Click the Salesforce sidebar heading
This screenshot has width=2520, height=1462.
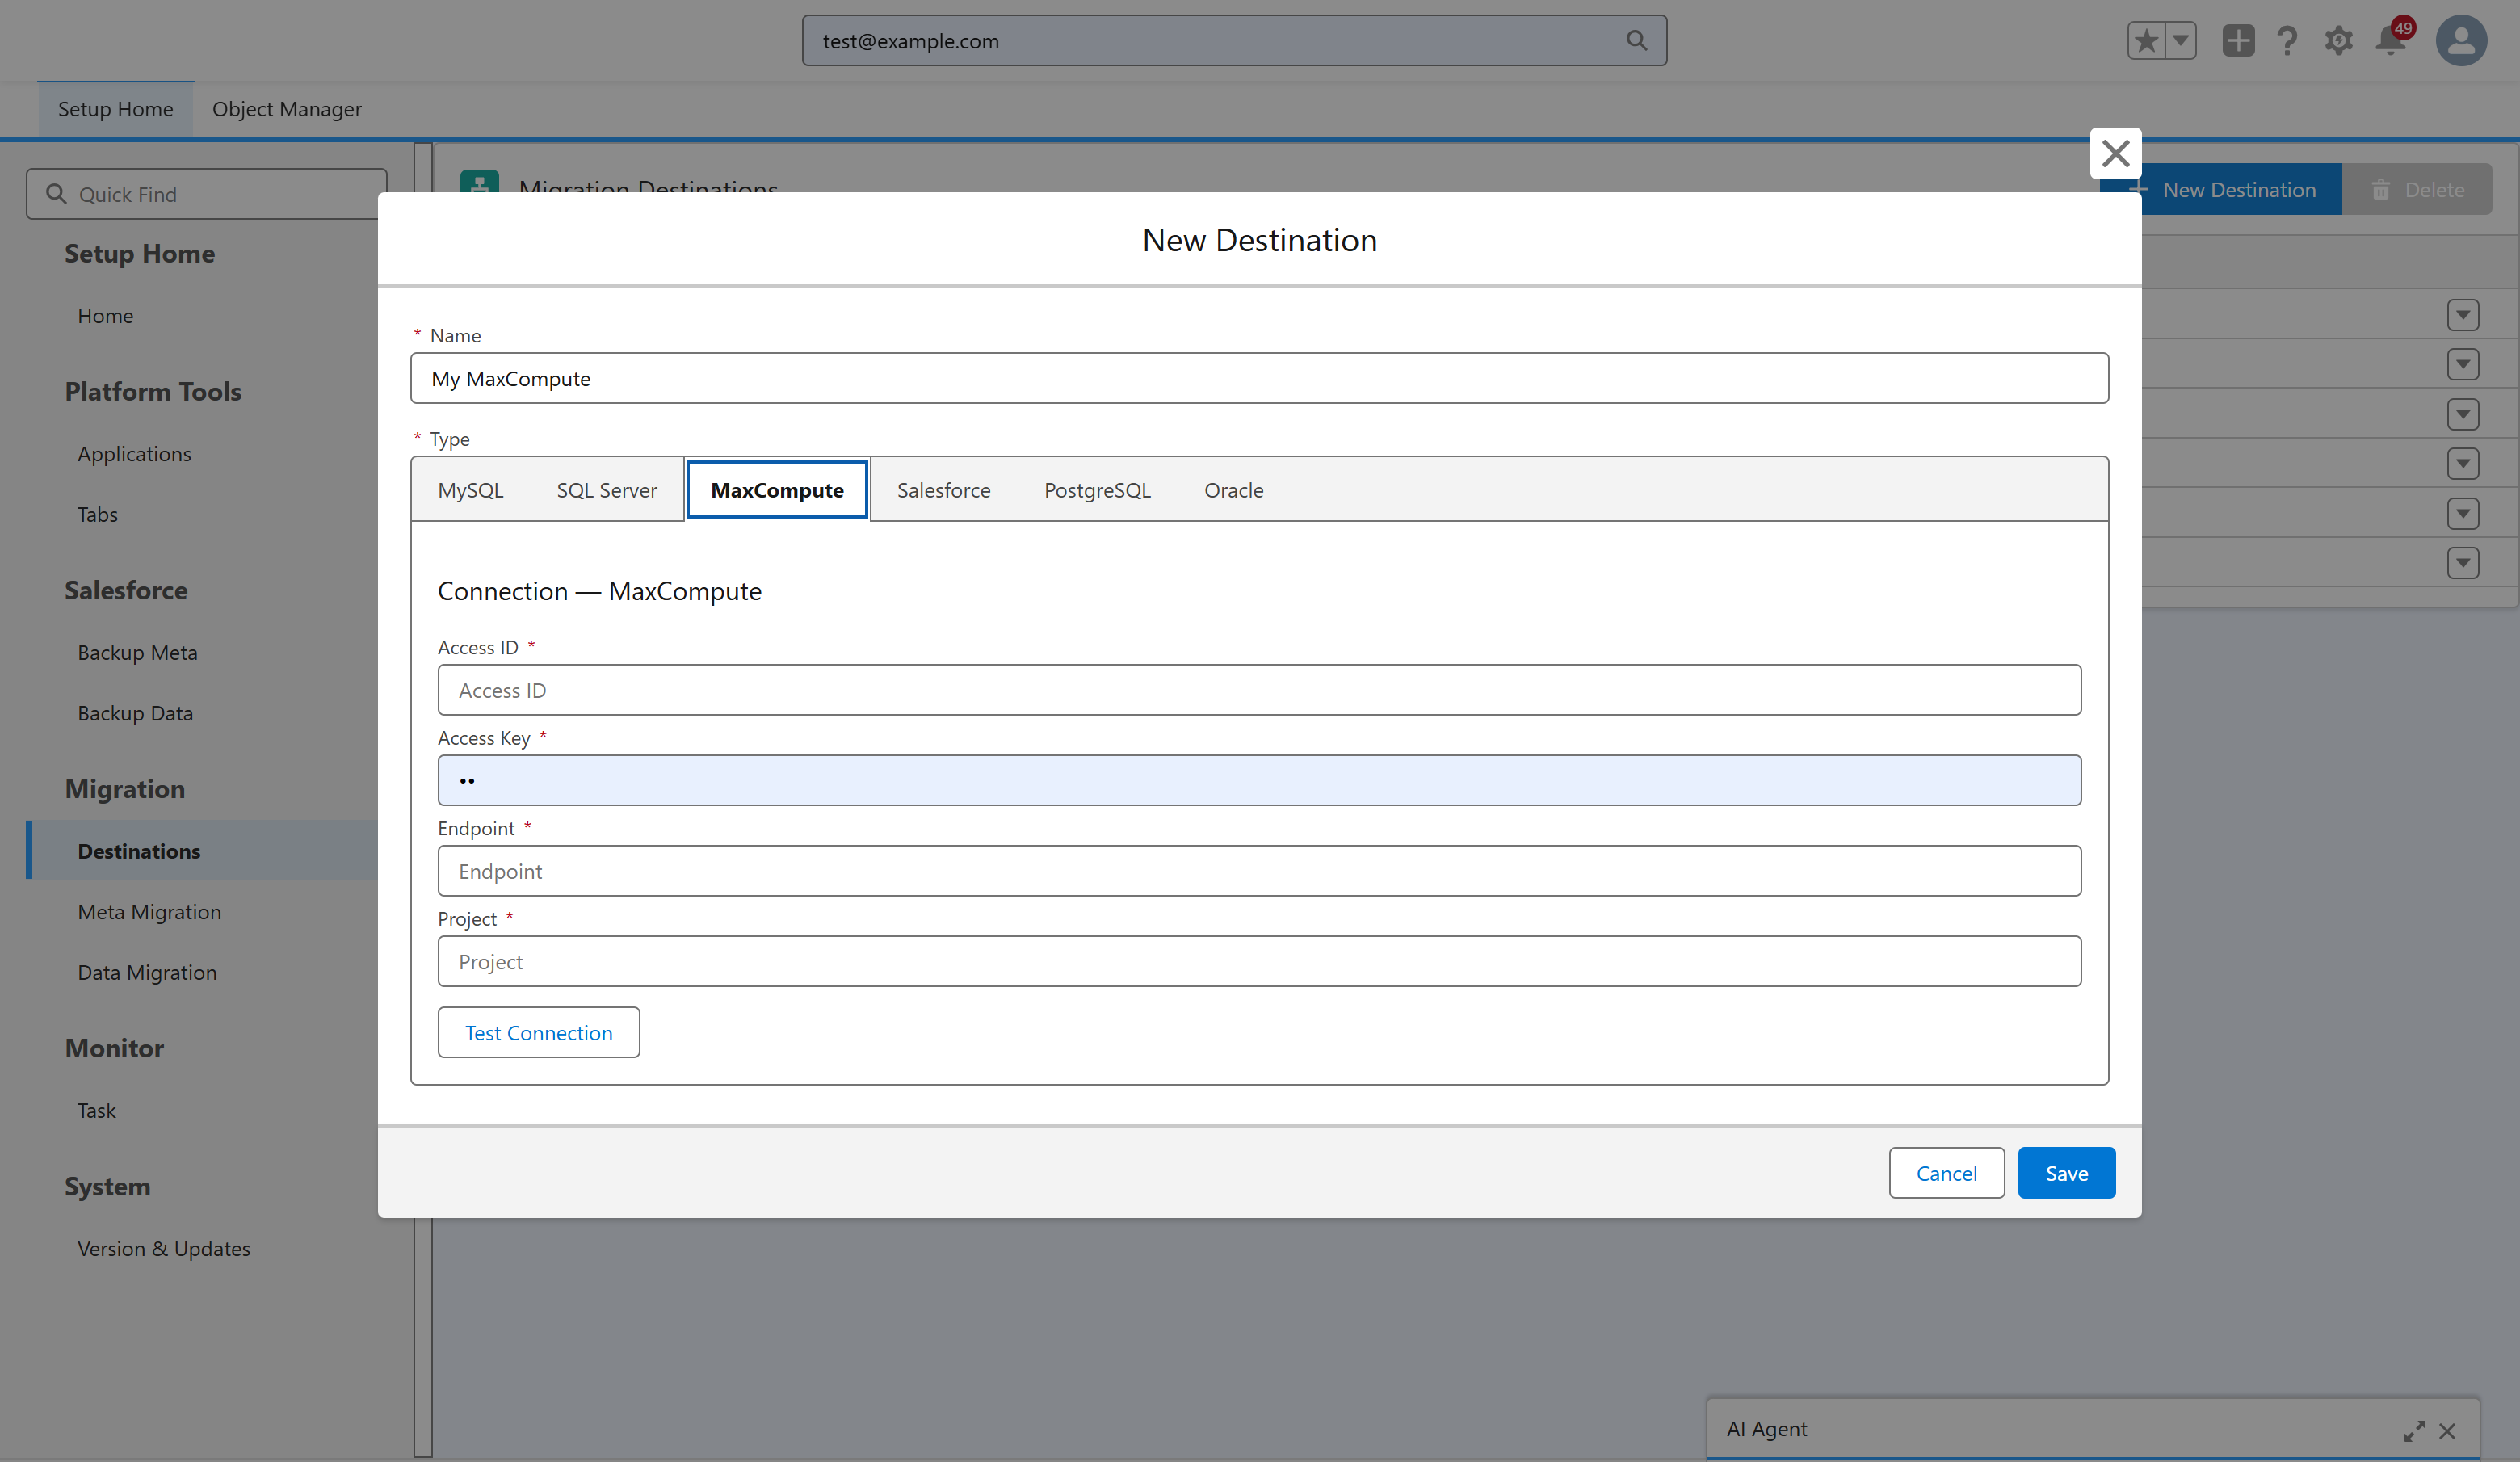(x=126, y=590)
